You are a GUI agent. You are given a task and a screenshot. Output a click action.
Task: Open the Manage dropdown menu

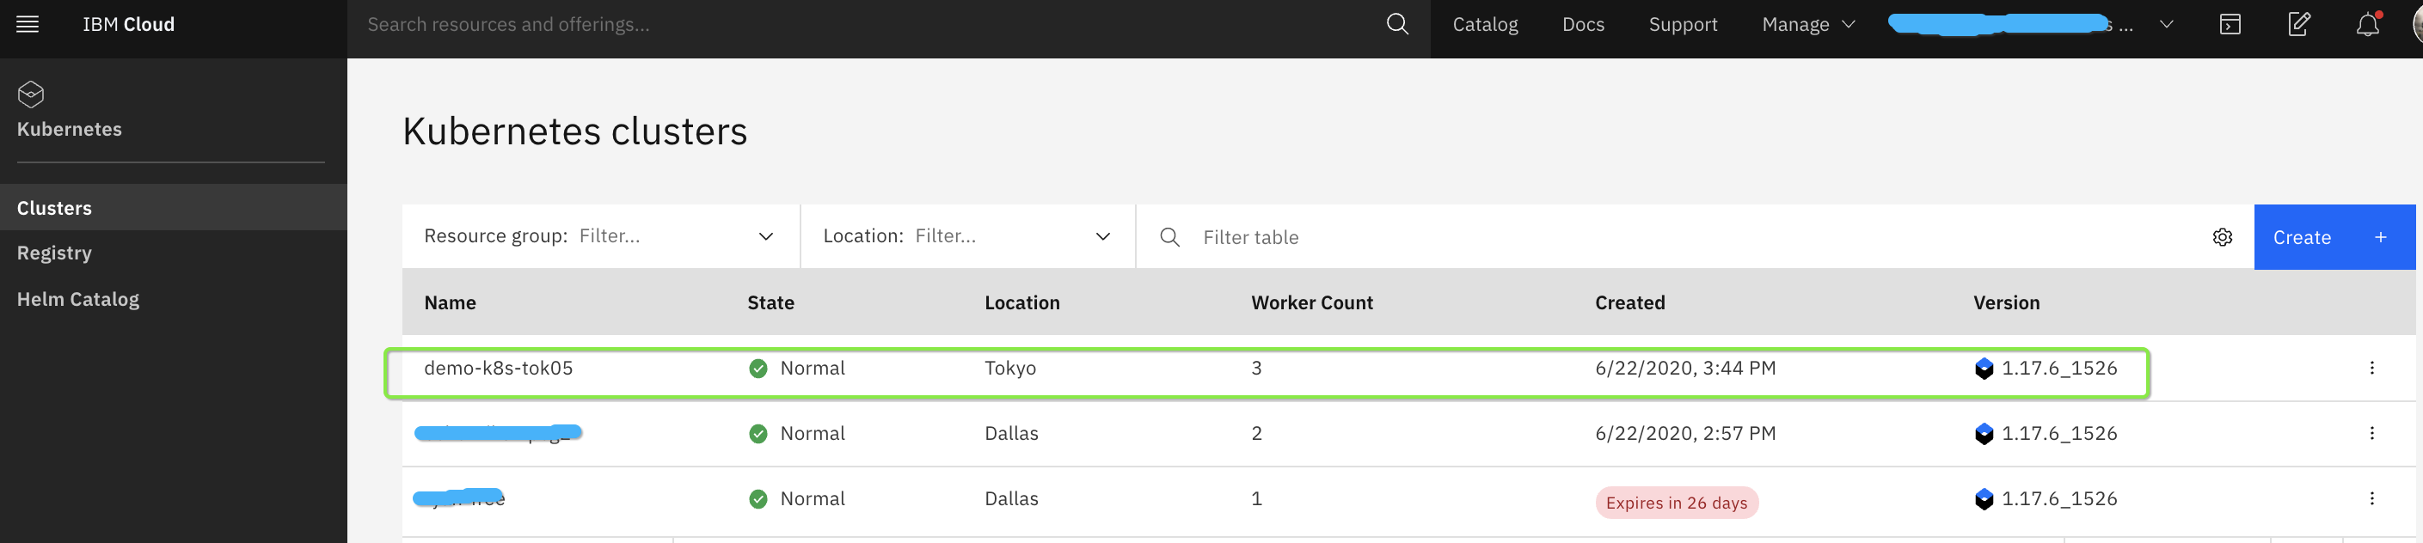(1807, 24)
